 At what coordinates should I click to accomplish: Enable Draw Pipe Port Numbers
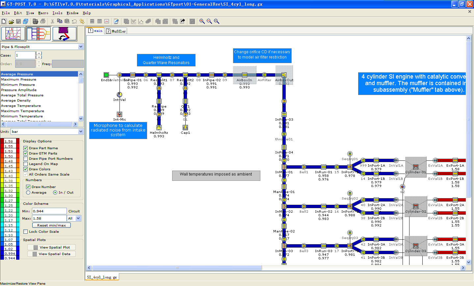[x=26, y=159]
